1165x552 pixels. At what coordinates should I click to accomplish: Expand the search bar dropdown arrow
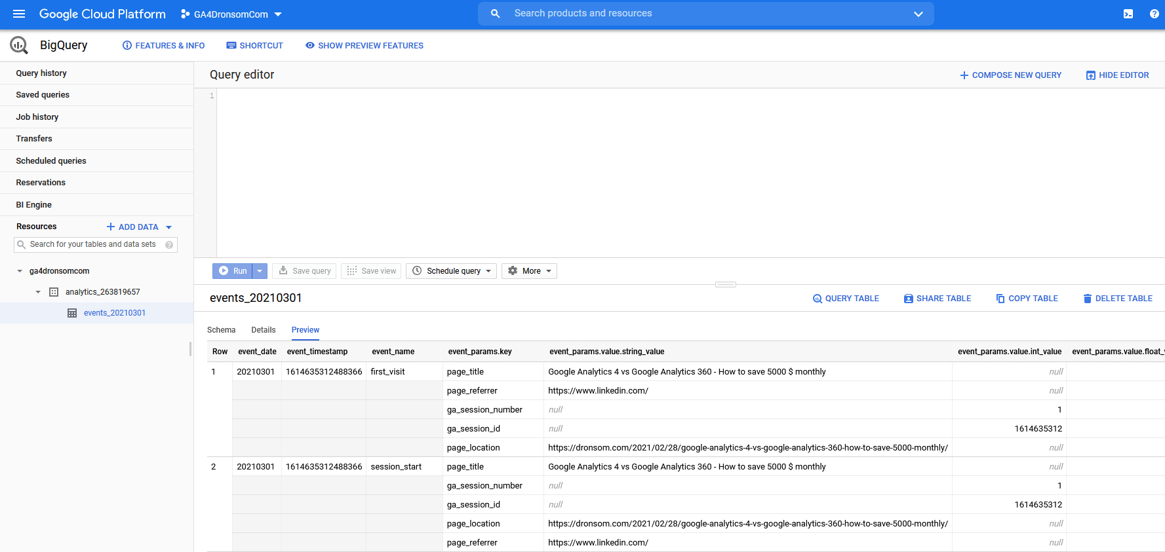(x=918, y=14)
